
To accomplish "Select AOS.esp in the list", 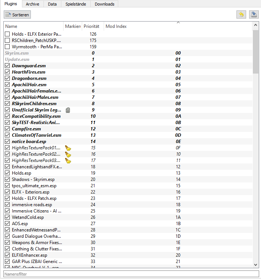I will [x=128, y=224].
